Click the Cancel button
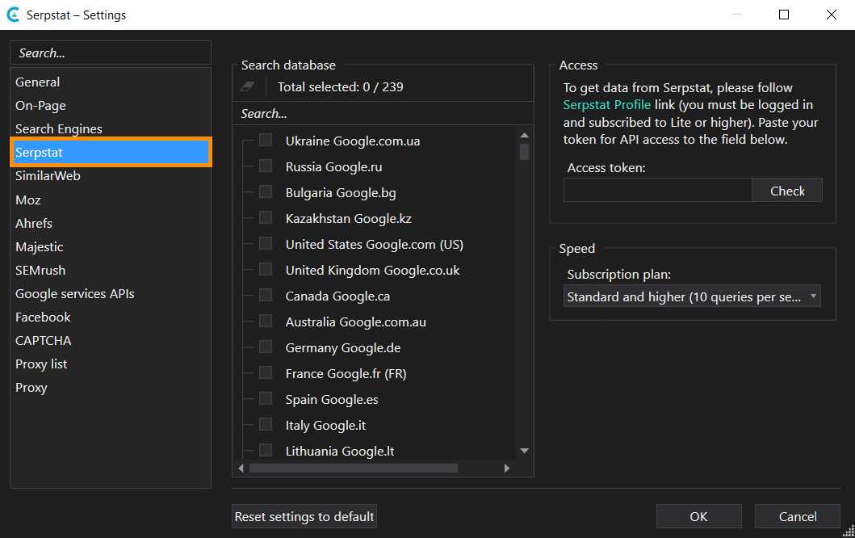The image size is (855, 538). (x=797, y=516)
